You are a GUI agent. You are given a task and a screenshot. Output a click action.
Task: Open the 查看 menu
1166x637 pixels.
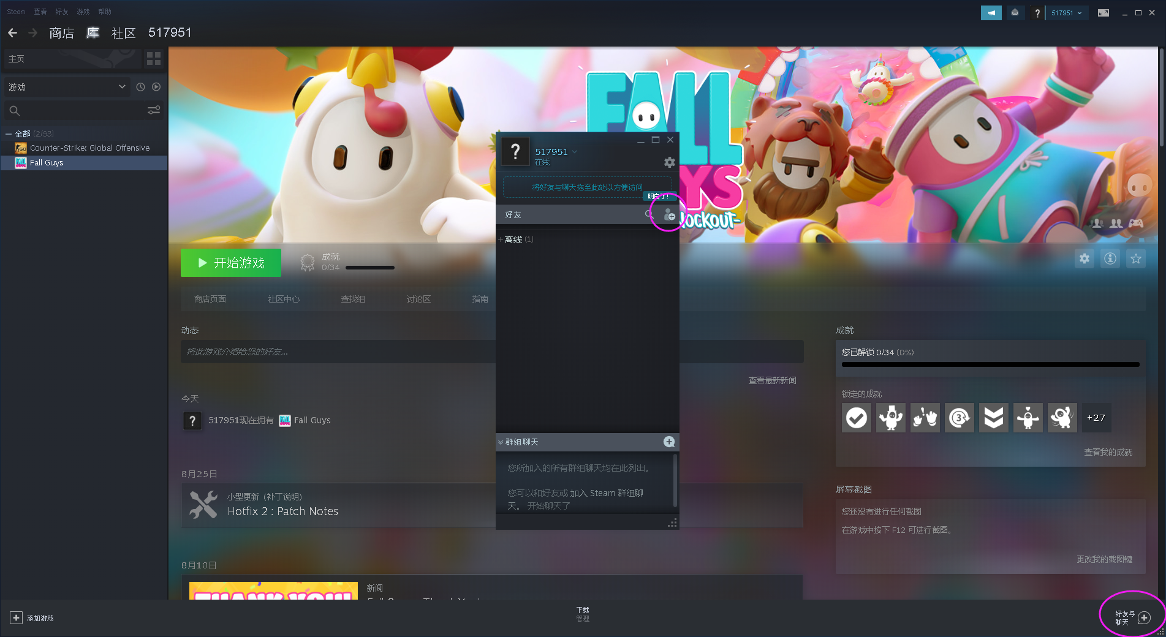[x=40, y=12]
